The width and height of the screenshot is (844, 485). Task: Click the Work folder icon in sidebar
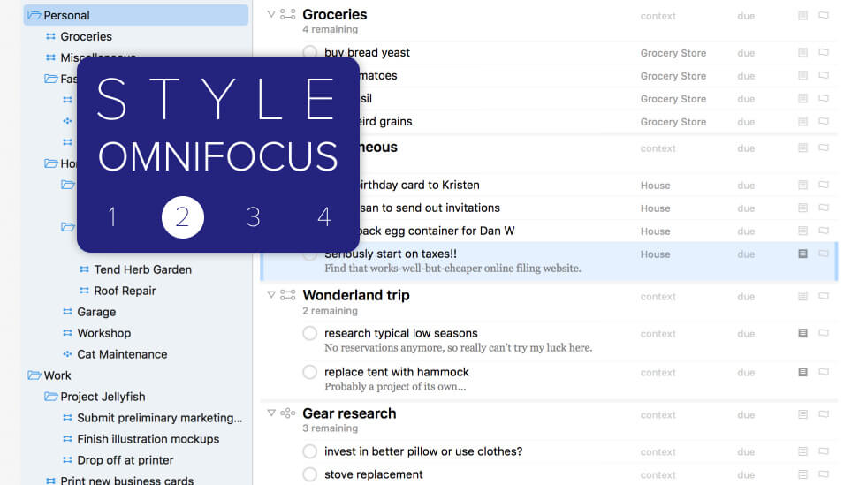pos(34,375)
